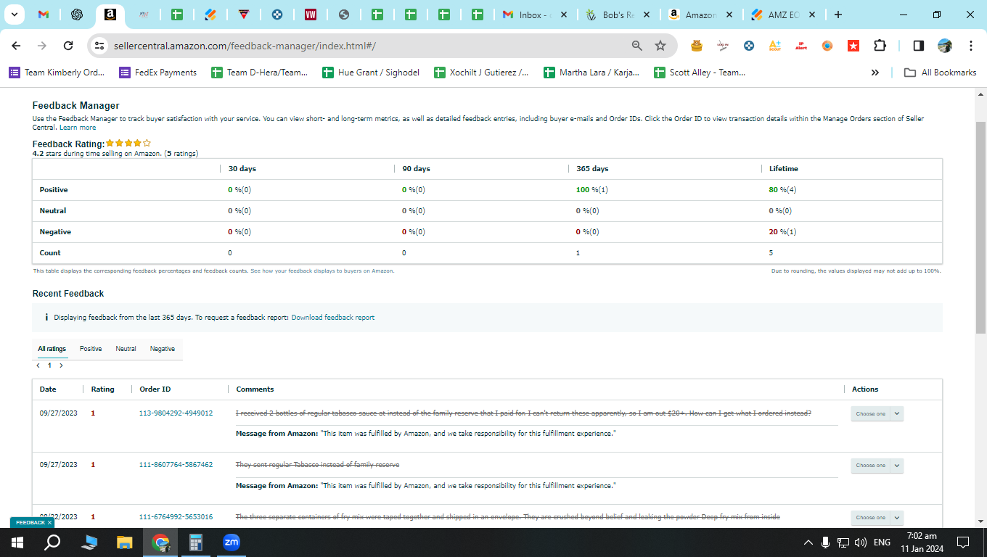987x557 pixels.
Task: Open the microphone tray icon
Action: tap(825, 542)
